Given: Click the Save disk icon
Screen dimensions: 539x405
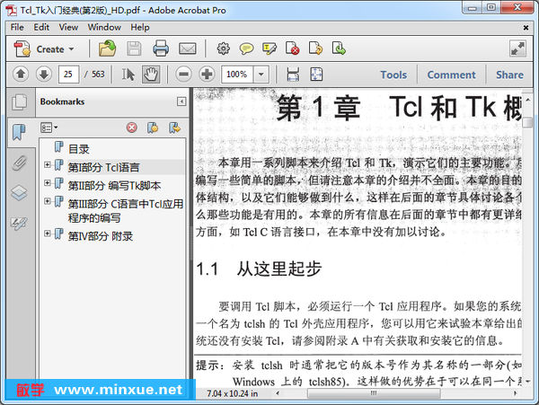Looking at the screenshot, I should 134,48.
